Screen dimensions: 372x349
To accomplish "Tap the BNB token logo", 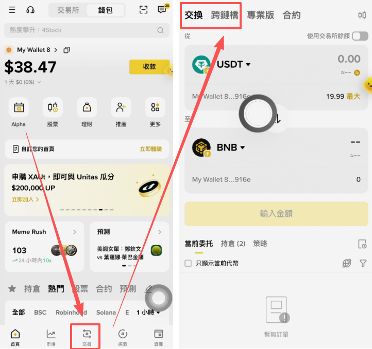I will [x=201, y=148].
